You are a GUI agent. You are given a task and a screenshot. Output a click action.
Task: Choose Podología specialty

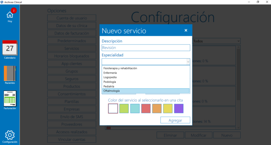coord(146,82)
